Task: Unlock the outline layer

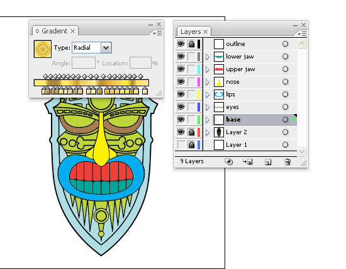Action: coord(191,44)
